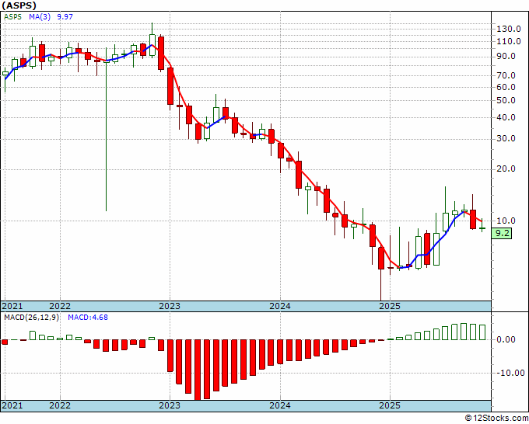The image size is (529, 424).
Task: Click 2022 on the MACD timeline
Action: click(x=60, y=405)
